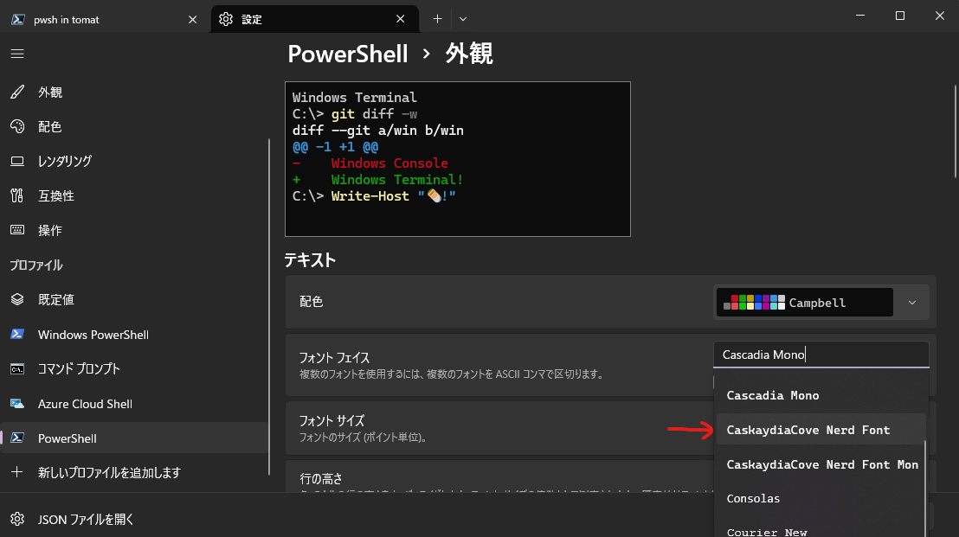
Task: Click the 既定値 layers icon
Action: coord(17,299)
